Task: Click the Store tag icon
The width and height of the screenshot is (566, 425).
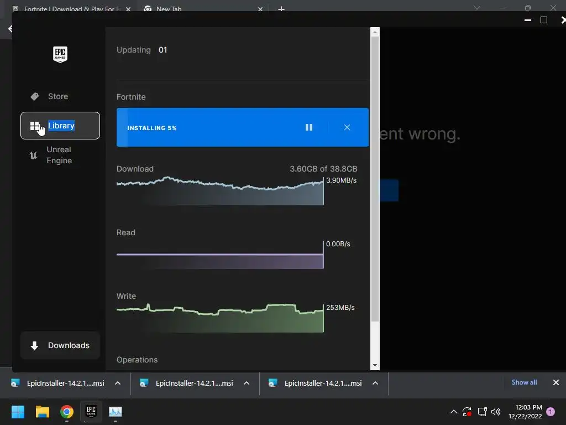Action: (x=35, y=96)
